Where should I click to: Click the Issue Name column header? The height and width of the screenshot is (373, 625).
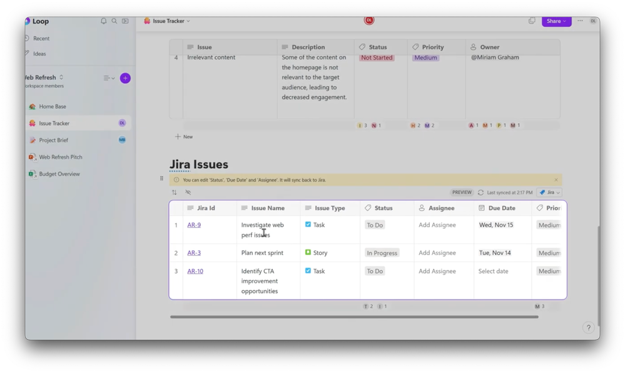(268, 208)
